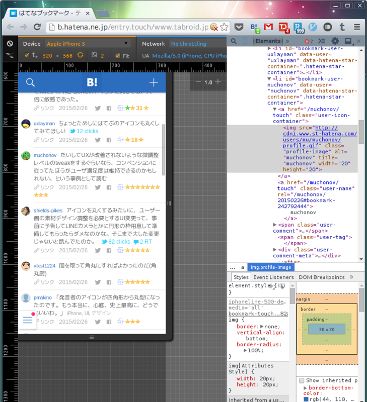Show more DevTools panels chevron
The image size is (367, 402).
coord(287,41)
